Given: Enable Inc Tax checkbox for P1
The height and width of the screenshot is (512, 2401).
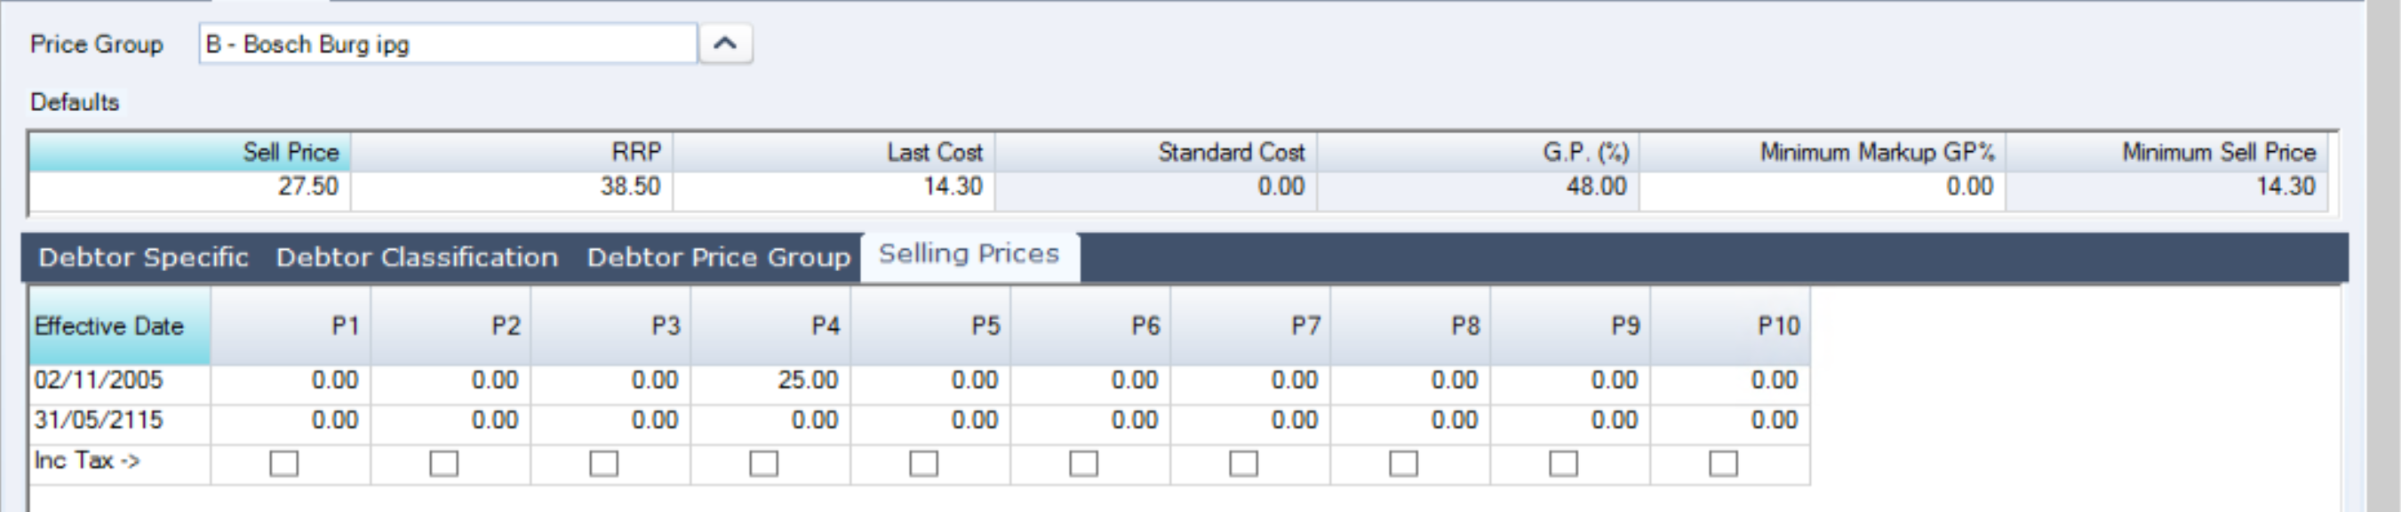Looking at the screenshot, I should tap(283, 463).
